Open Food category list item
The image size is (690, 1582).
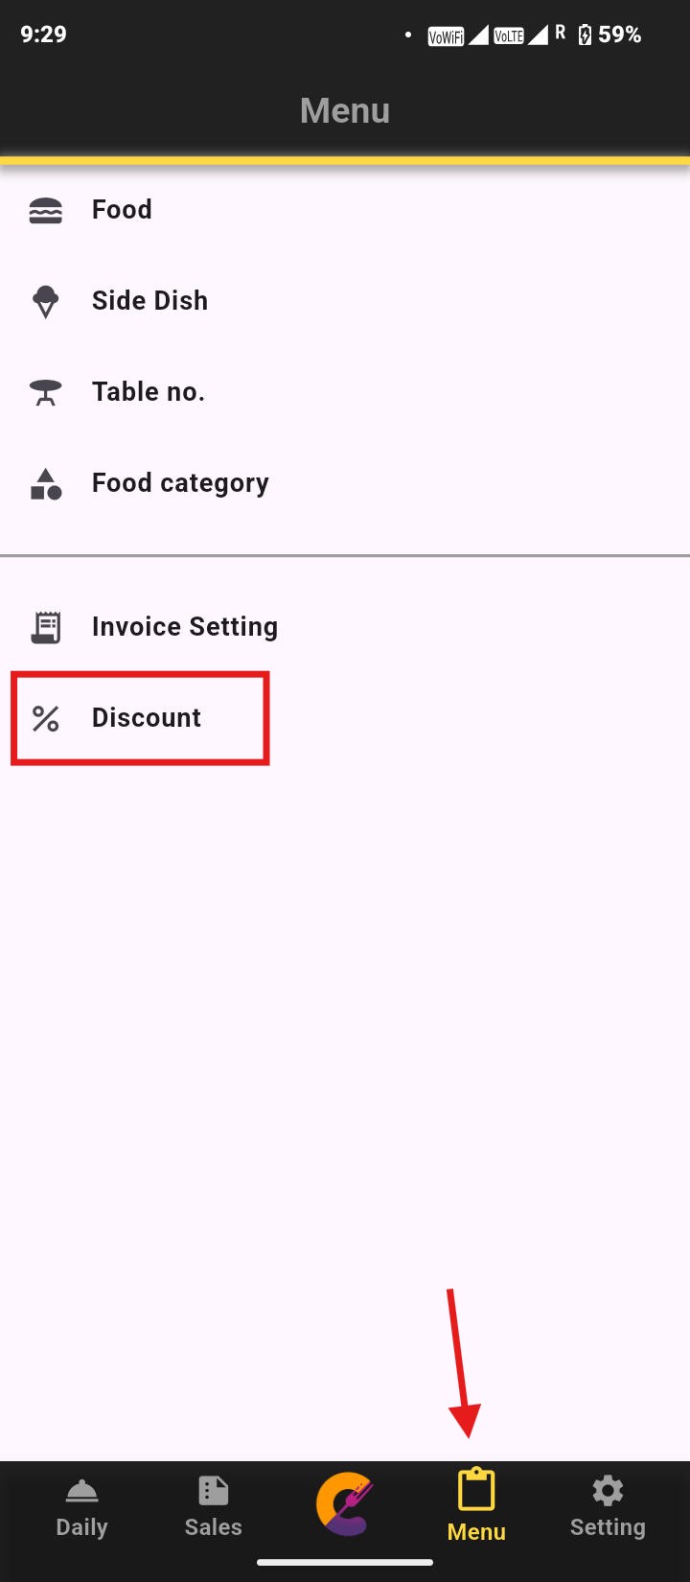coord(180,483)
